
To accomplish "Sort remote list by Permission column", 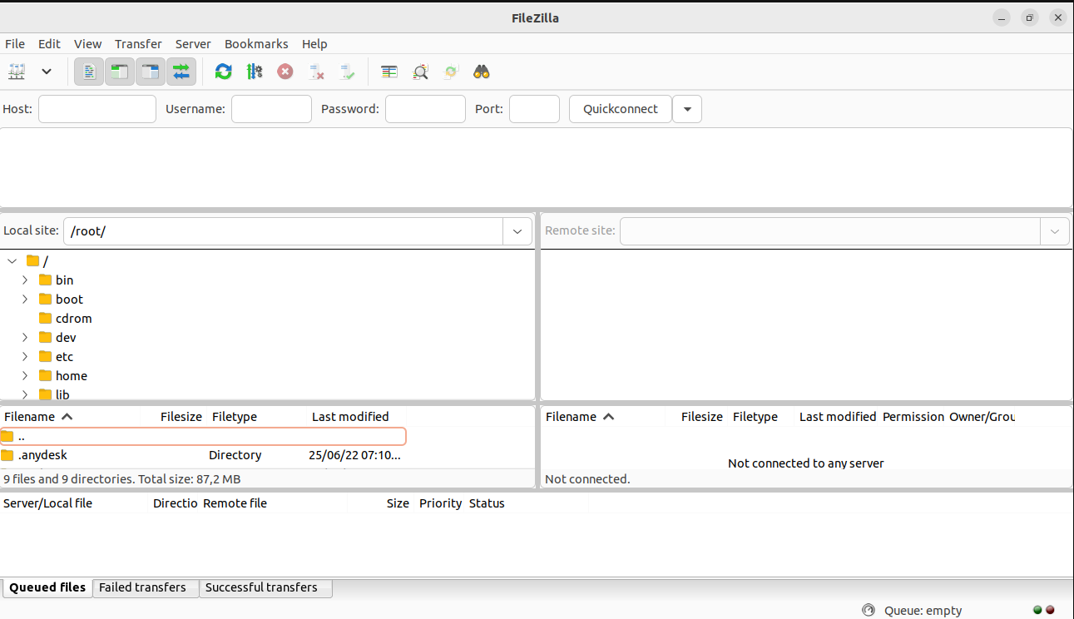I will tap(913, 417).
